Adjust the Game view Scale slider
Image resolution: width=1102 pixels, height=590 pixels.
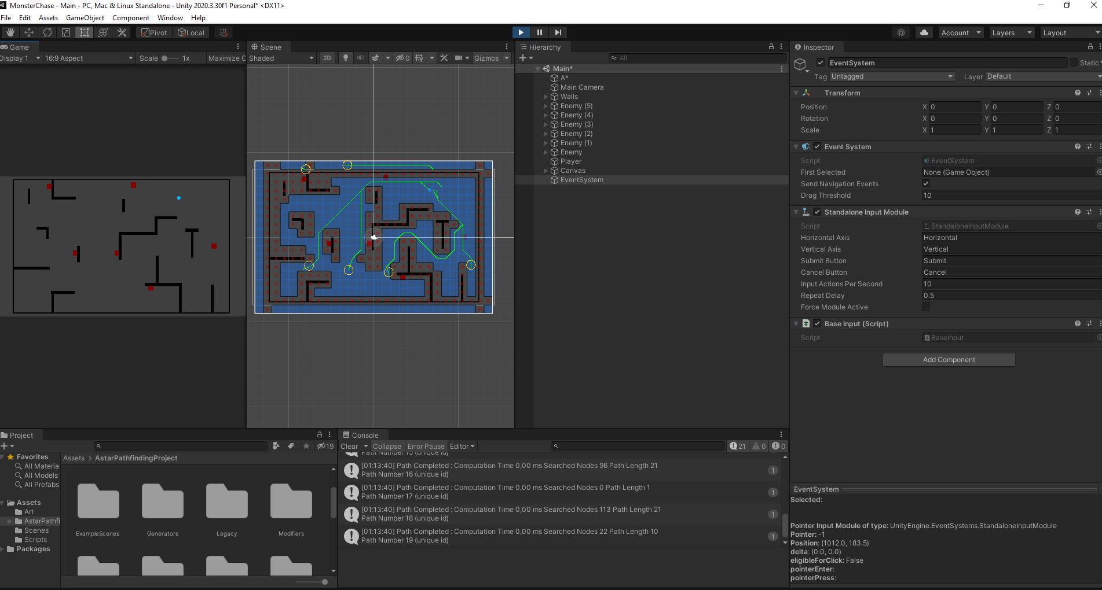[165, 58]
